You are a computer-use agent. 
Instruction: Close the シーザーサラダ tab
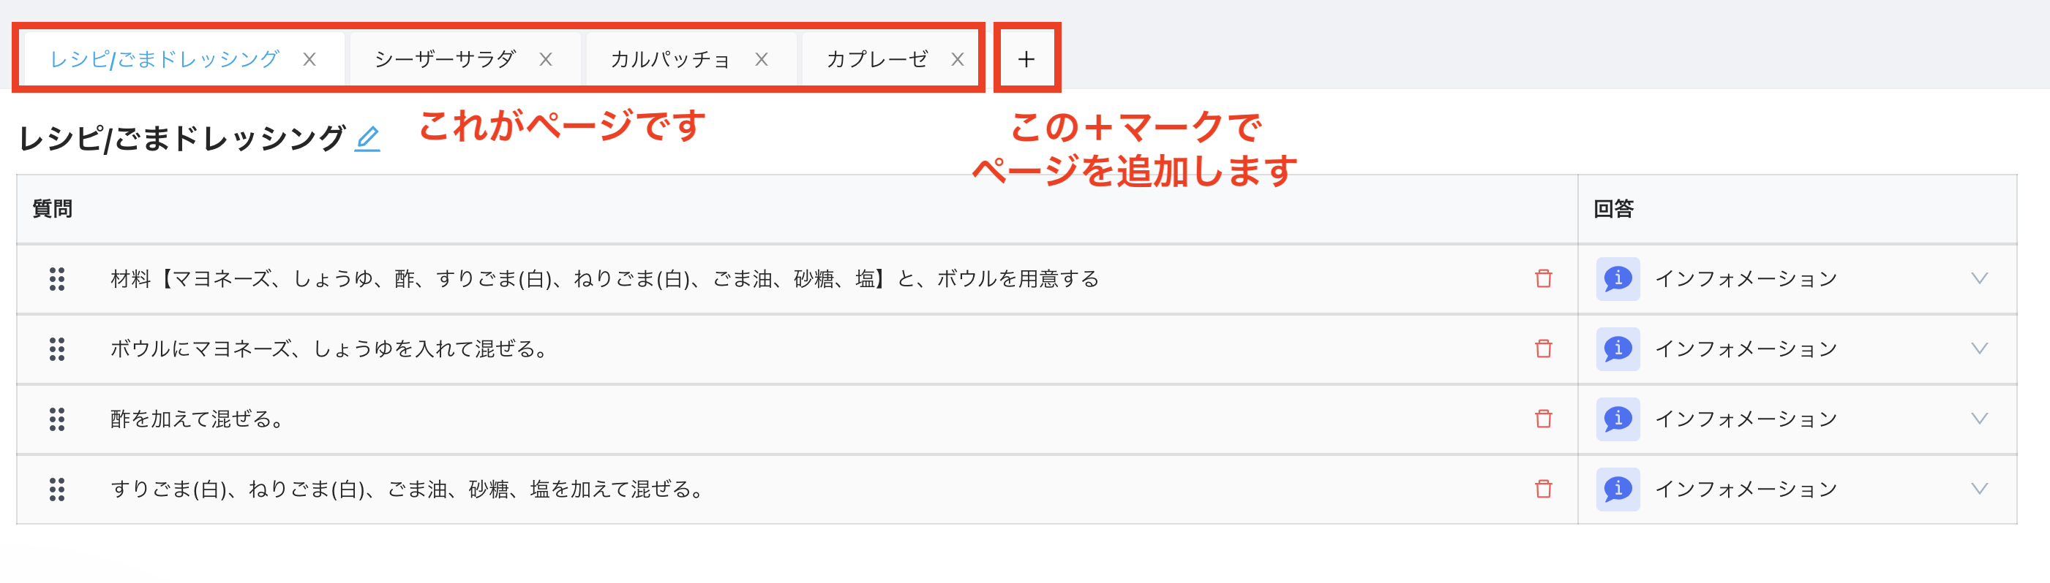coord(545,60)
